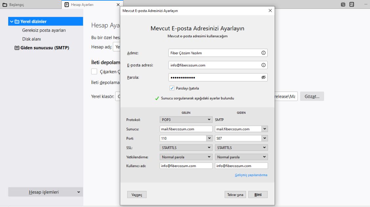Click the Tekrar sına button

pyautogui.click(x=235, y=195)
